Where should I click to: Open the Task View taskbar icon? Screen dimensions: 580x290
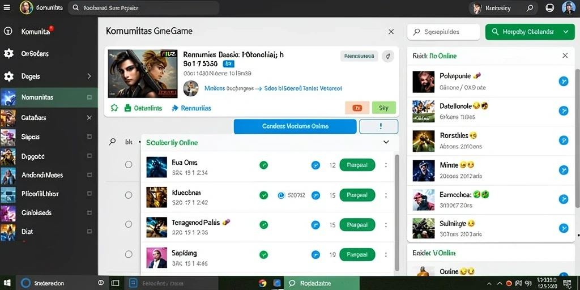coord(115,283)
